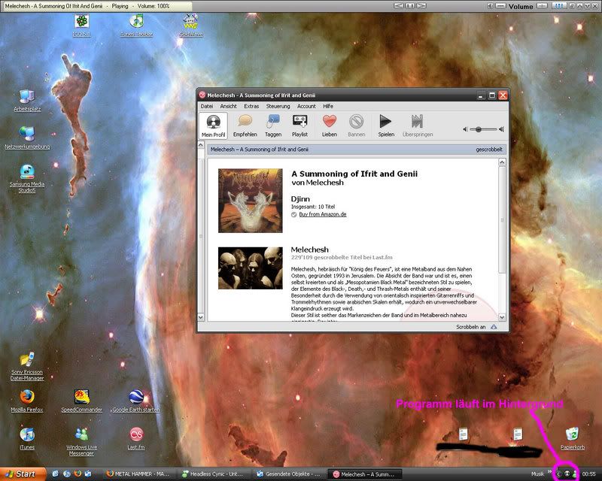This screenshot has width=602, height=481.
Task: Open the Ansicht menu
Action: click(228, 106)
